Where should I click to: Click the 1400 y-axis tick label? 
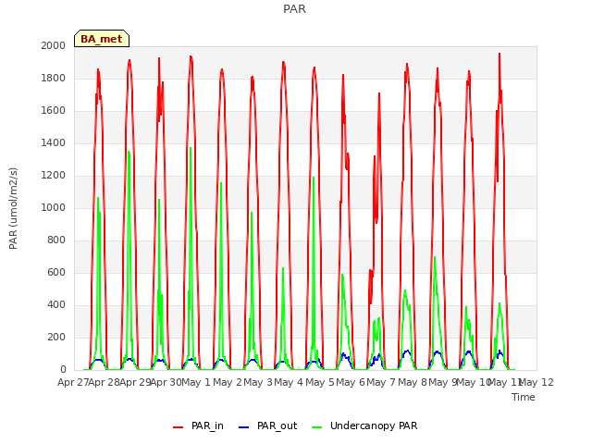coord(54,142)
